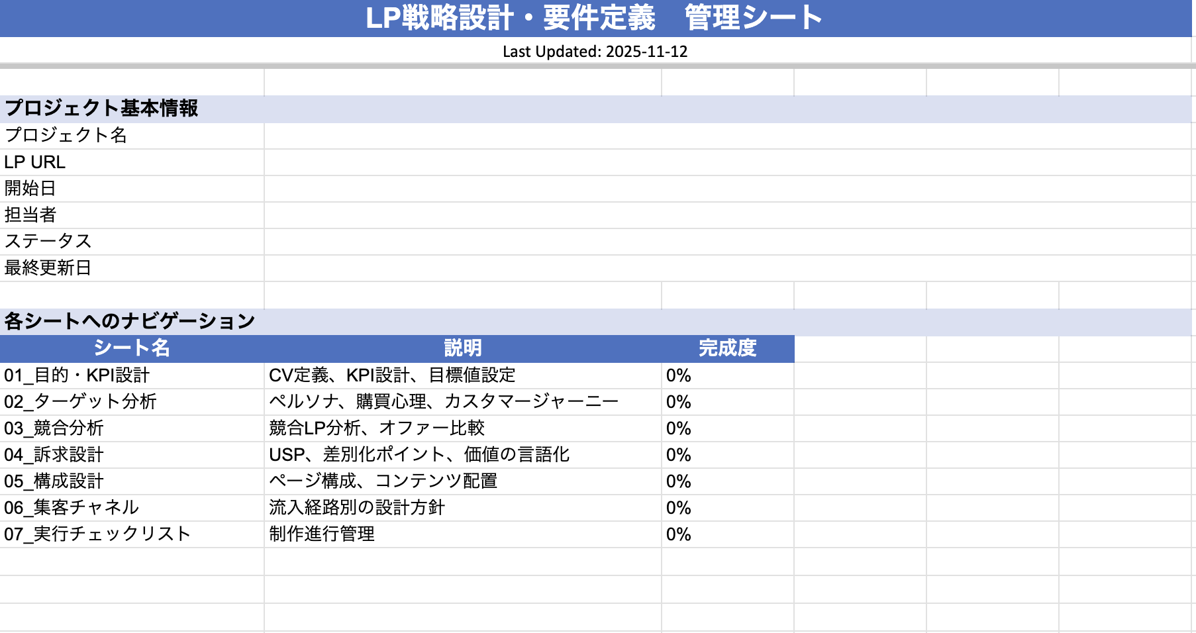Click the LP戦略設計・要件定義 title banner
This screenshot has width=1196, height=633.
(594, 18)
